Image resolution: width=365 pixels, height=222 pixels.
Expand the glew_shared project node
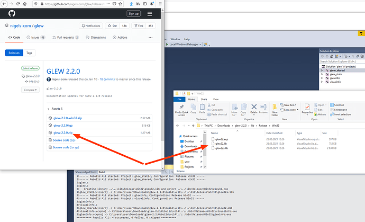(322, 70)
